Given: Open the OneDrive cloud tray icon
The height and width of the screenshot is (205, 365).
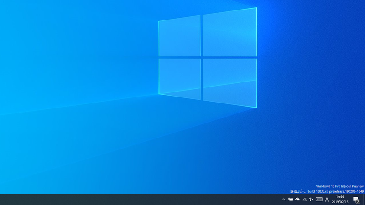Looking at the screenshot, I should (x=297, y=199).
